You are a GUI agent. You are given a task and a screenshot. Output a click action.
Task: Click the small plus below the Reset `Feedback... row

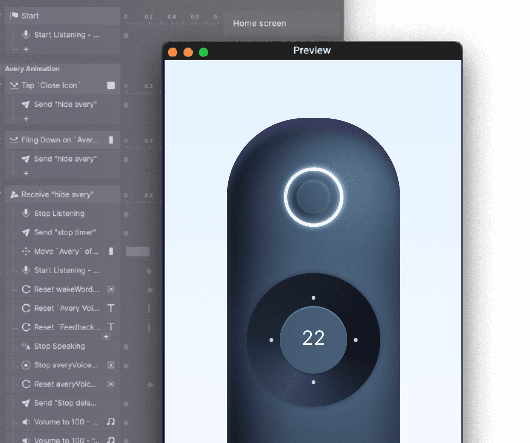106,337
